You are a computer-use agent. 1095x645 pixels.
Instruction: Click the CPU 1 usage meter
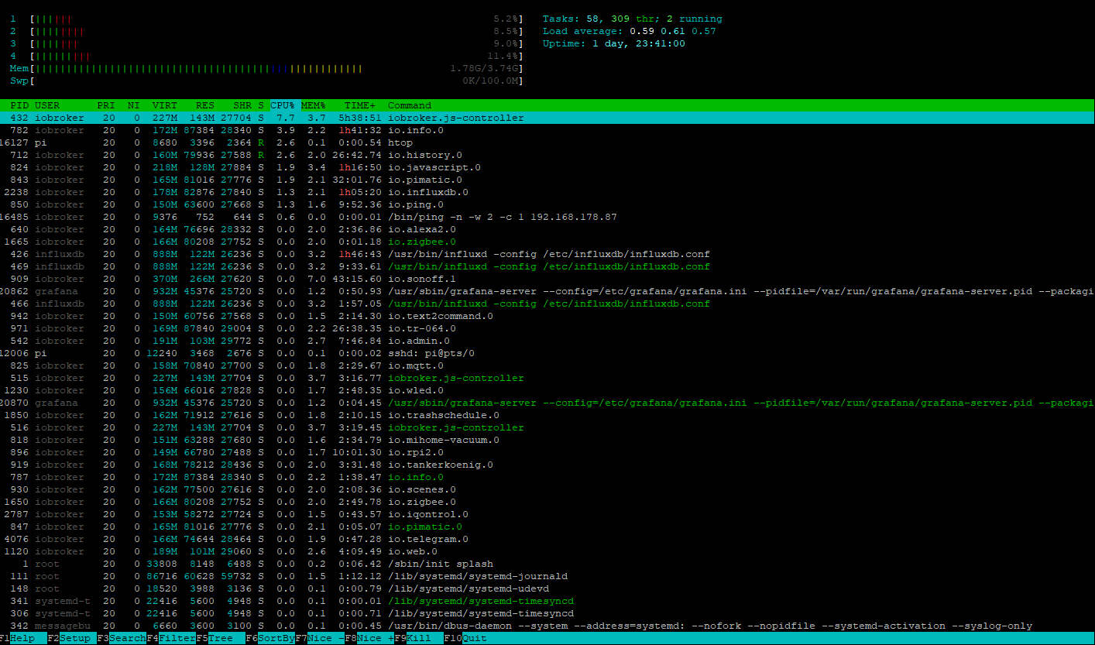click(267, 19)
